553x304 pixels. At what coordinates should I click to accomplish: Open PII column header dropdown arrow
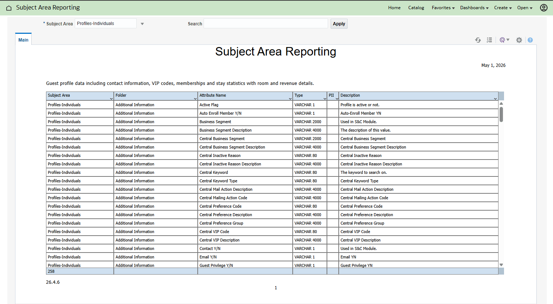click(x=337, y=99)
